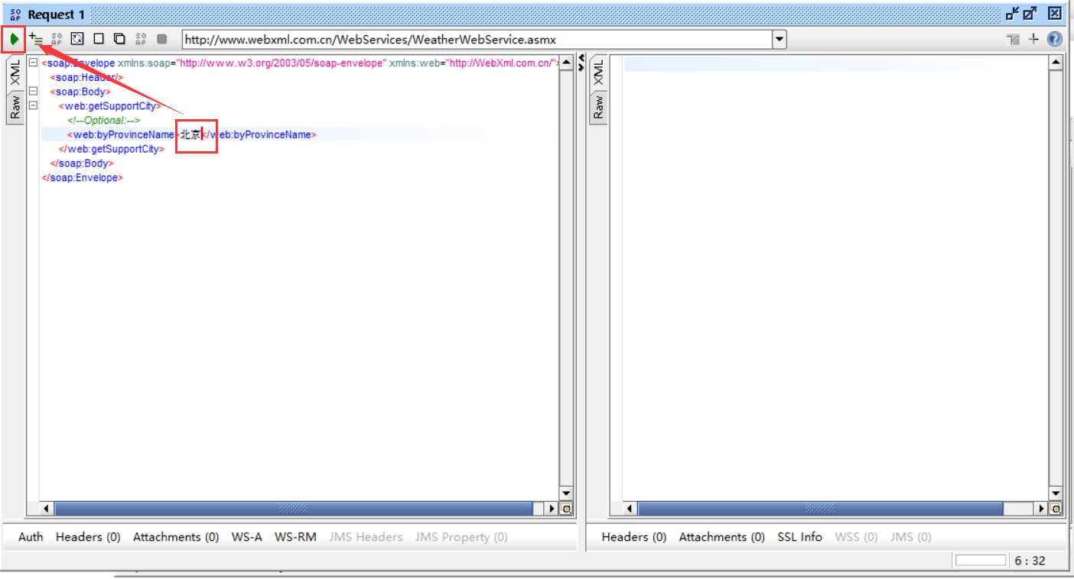Viewport: 1074px width, 579px height.
Task: Open response Attachments (0) tab
Action: click(722, 537)
